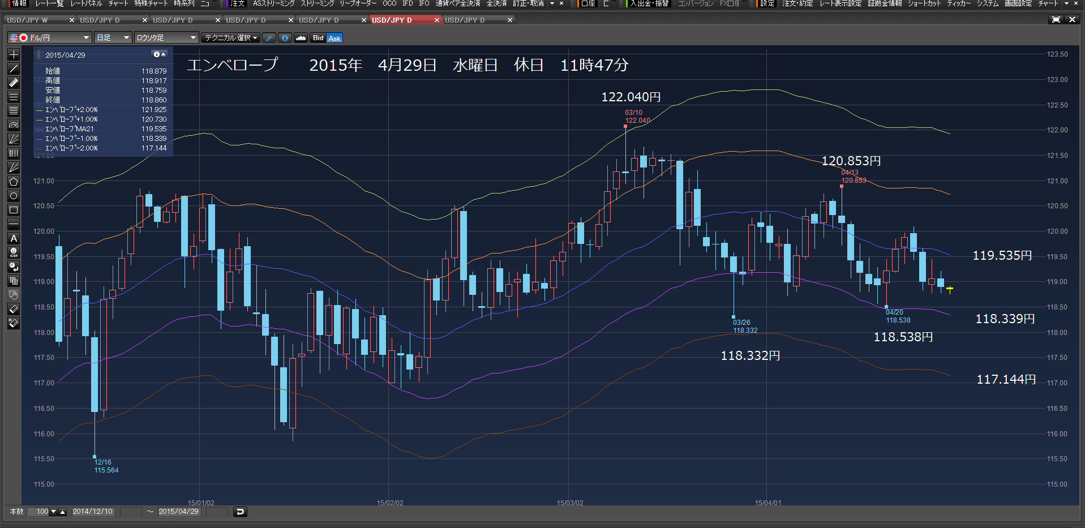Select the single eraser tool
This screenshot has height=528, width=1085.
tap(14, 309)
